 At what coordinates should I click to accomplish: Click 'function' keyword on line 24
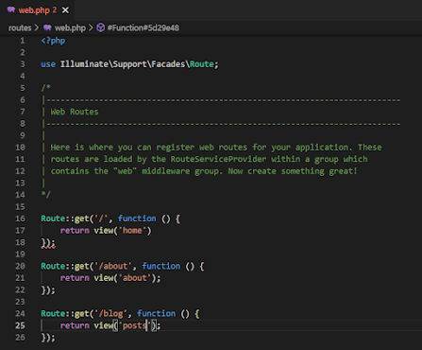pyautogui.click(x=156, y=313)
